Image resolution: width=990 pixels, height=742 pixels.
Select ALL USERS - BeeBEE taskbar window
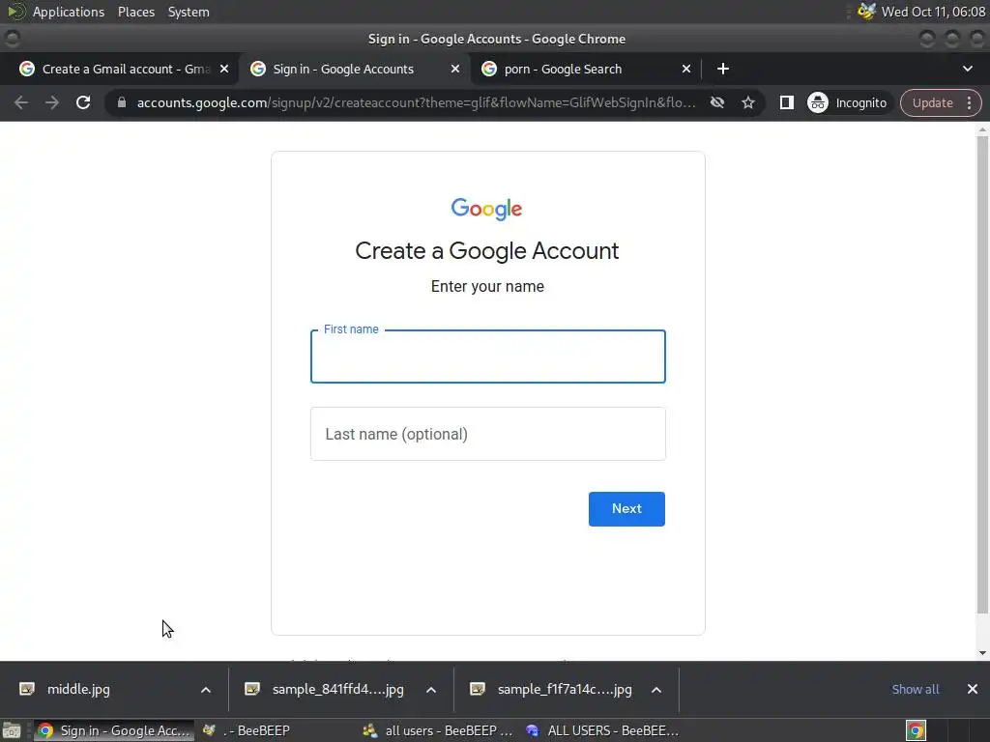coord(601,730)
